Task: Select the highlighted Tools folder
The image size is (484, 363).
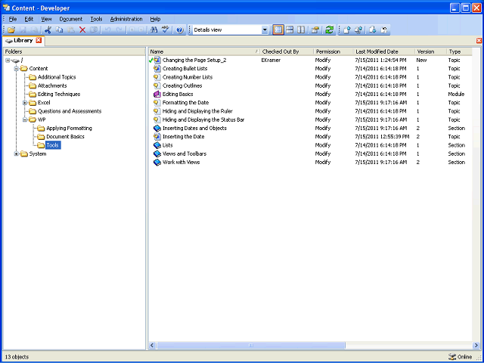Action: coord(53,145)
